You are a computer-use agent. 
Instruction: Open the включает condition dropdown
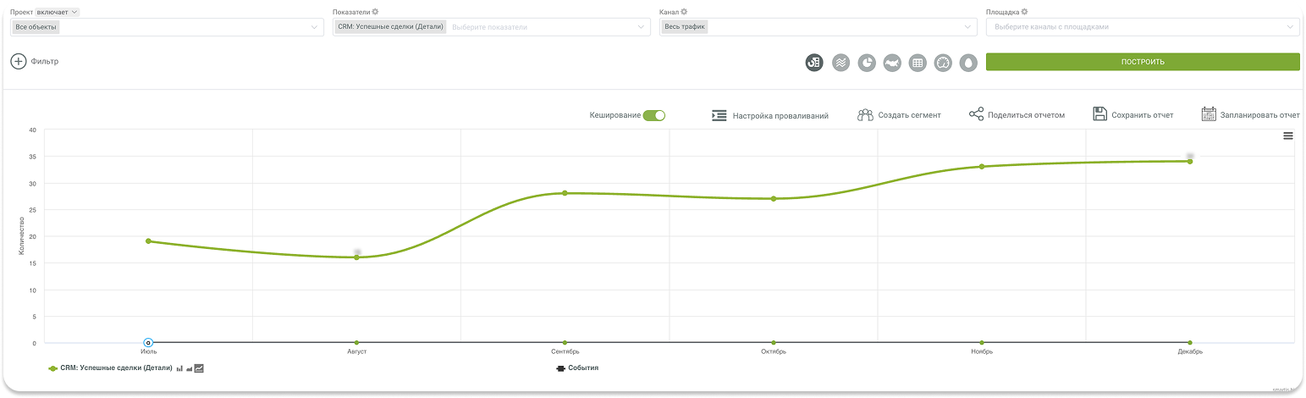[58, 12]
